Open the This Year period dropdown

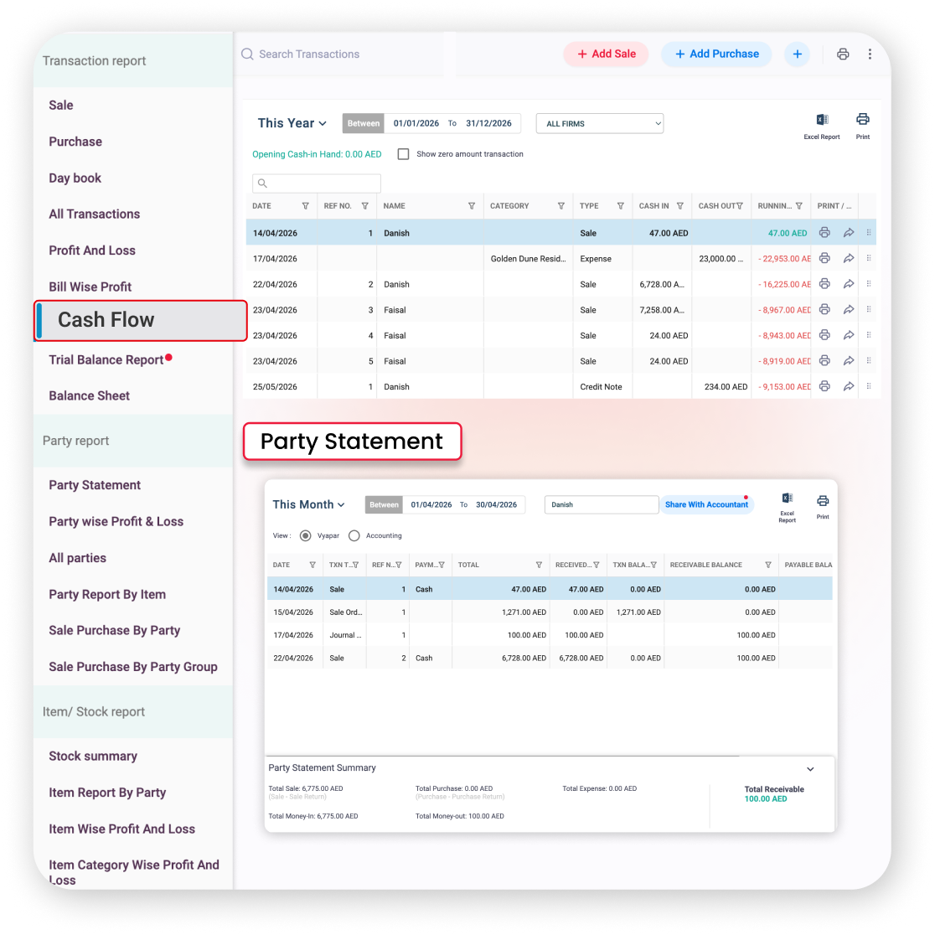coord(292,123)
